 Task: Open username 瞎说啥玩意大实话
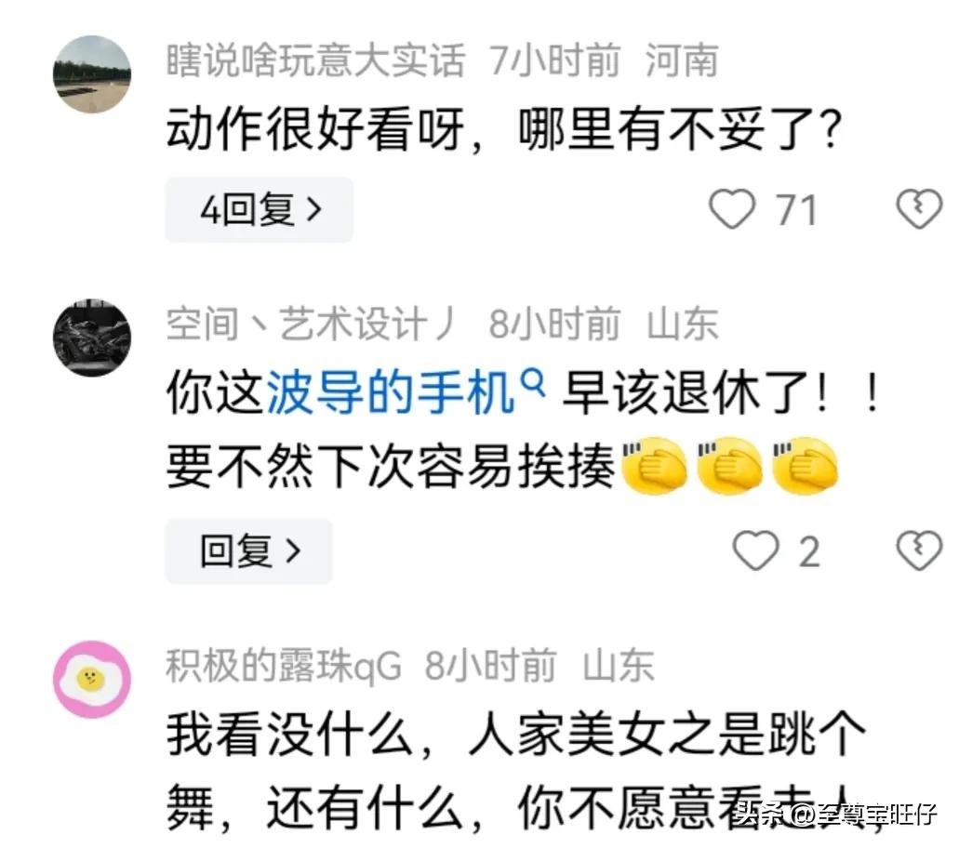(x=315, y=60)
